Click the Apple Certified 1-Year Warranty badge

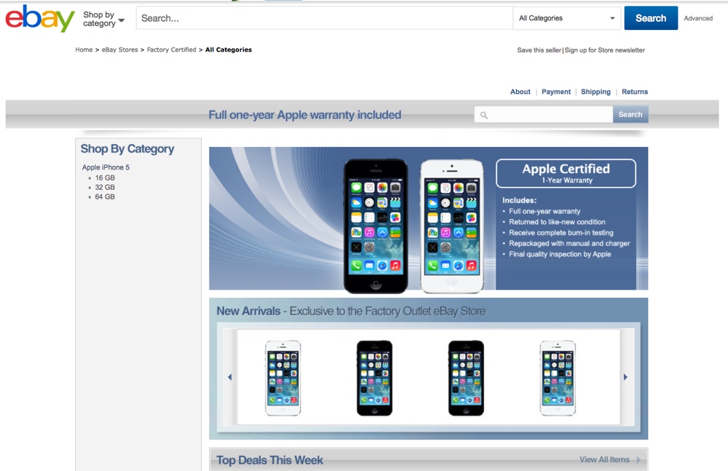click(x=566, y=173)
